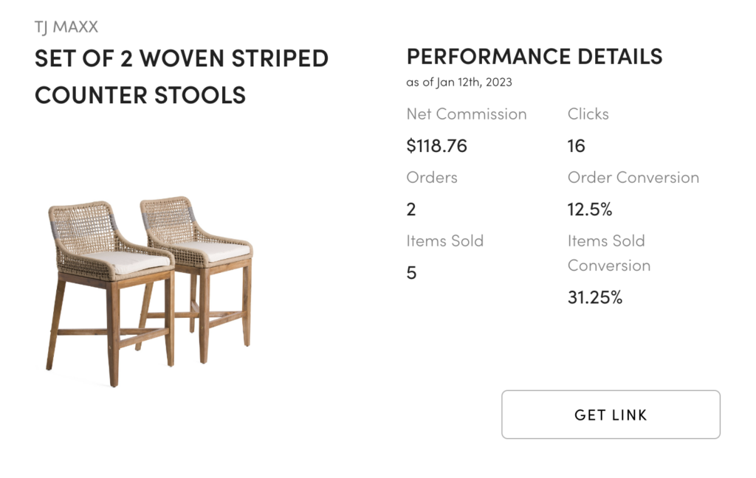Screen dimensions: 756x478
Task: Select the $118.76 net commission value
Action: pos(436,145)
